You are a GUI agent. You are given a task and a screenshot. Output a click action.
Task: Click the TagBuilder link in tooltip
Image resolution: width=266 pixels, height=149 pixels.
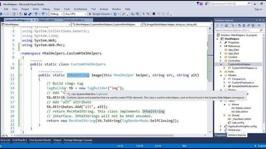click(102, 94)
